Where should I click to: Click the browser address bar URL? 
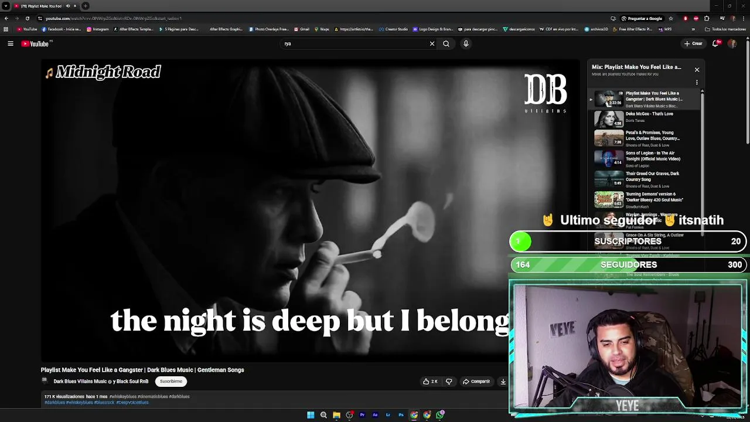(x=114, y=18)
